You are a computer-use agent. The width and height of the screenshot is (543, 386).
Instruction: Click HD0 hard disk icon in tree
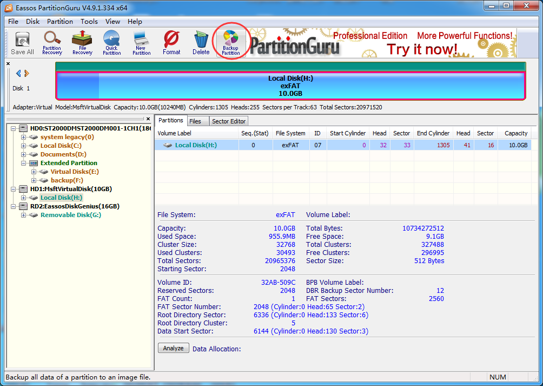point(23,128)
